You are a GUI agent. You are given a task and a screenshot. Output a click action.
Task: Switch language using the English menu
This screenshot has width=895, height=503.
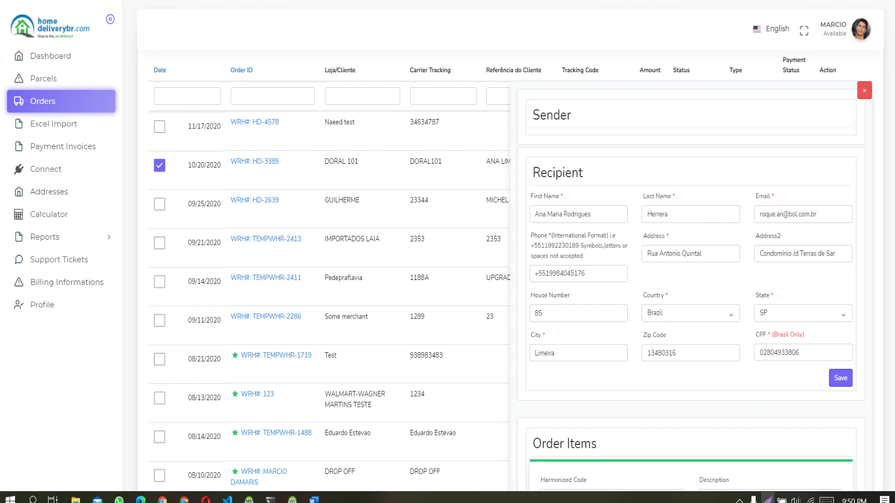pyautogui.click(x=776, y=29)
